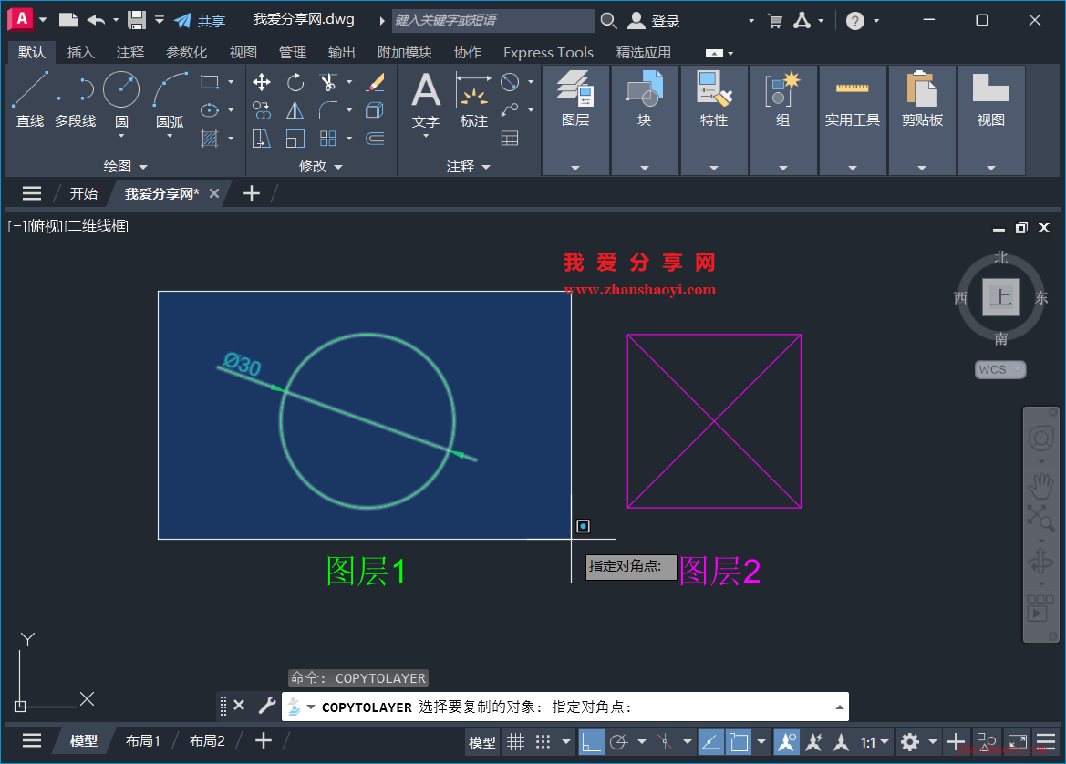Click the [俯视] view control label
The height and width of the screenshot is (764, 1066).
[x=45, y=226]
